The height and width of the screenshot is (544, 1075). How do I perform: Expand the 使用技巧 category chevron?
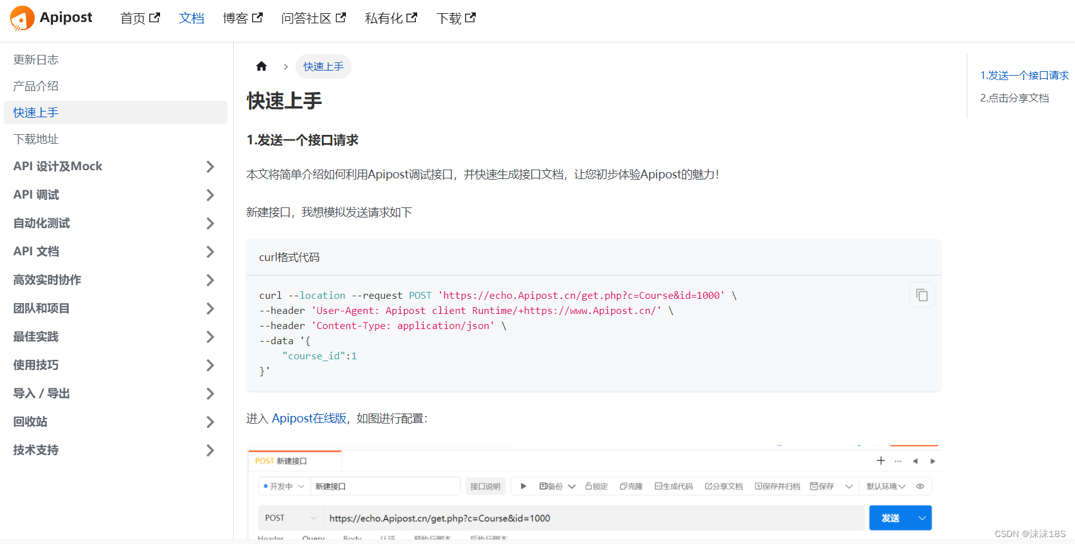pyautogui.click(x=210, y=365)
